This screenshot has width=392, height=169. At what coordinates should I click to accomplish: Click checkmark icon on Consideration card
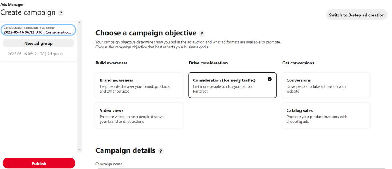point(269,79)
